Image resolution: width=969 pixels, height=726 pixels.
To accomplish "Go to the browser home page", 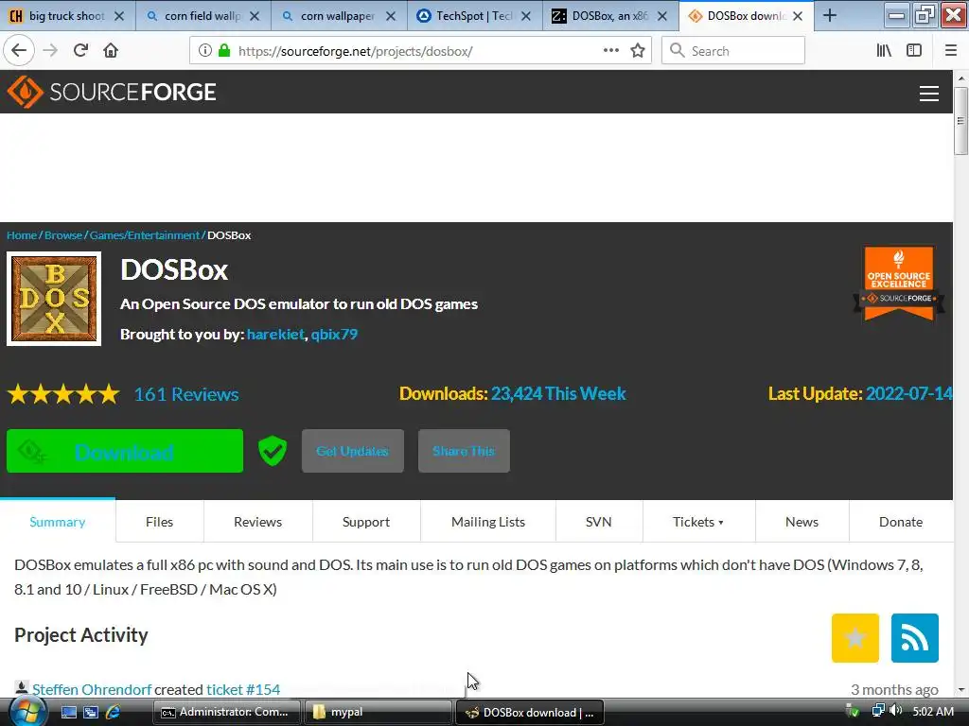I will coord(111,51).
